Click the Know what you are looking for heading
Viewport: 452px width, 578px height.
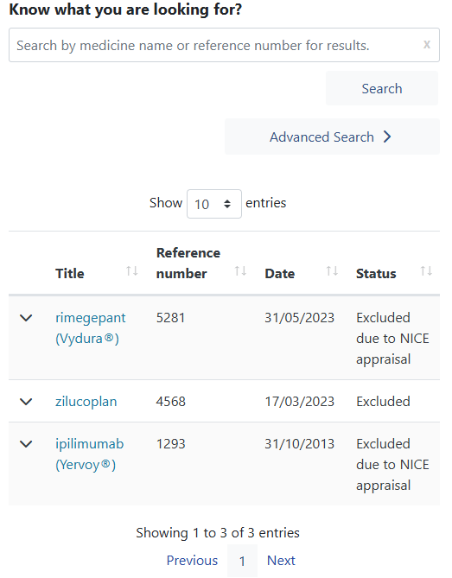[x=125, y=10]
